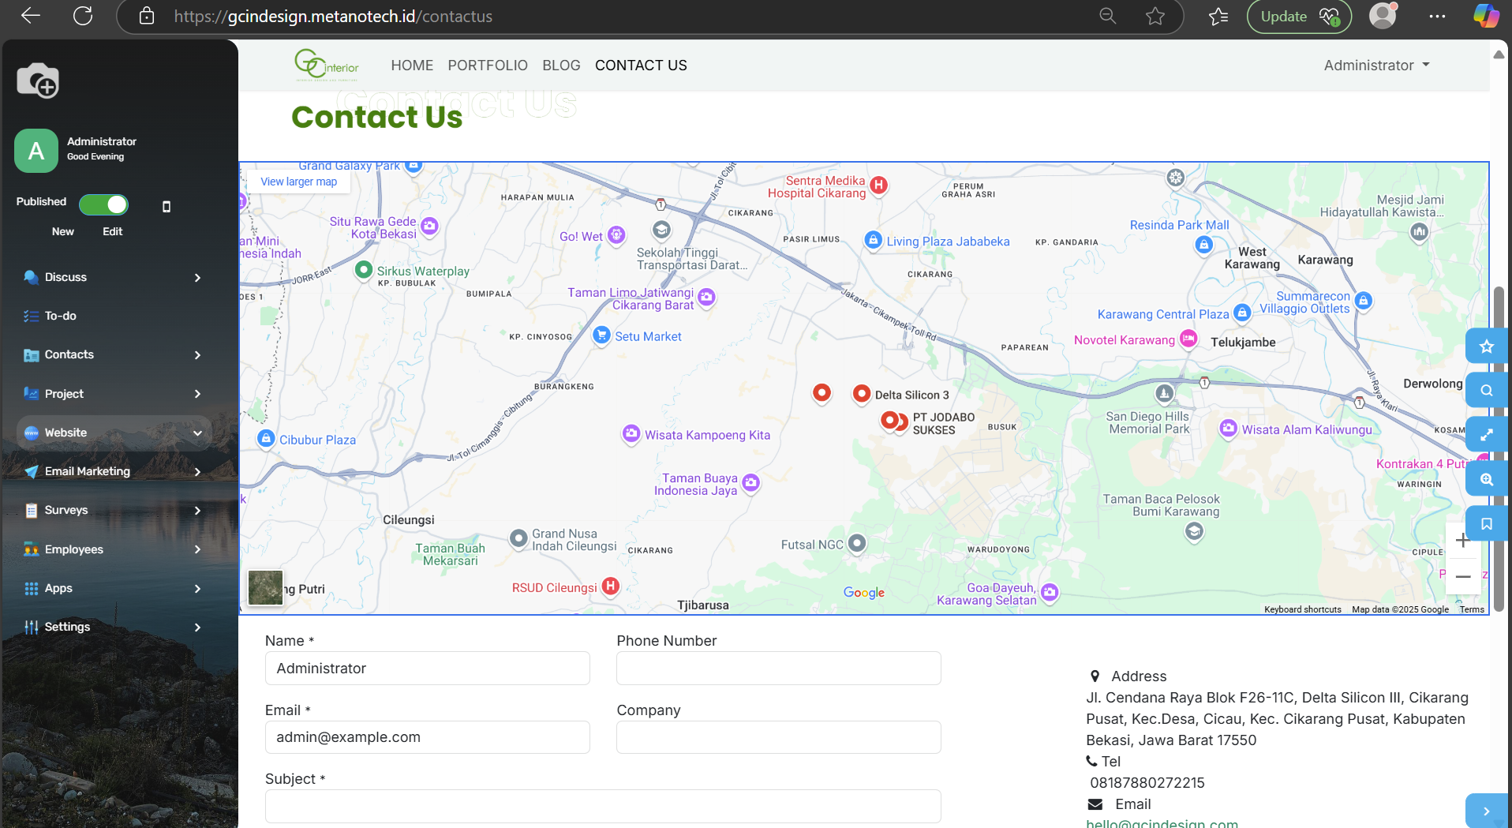Zoom in on the map
1512x828 pixels.
[x=1462, y=541]
